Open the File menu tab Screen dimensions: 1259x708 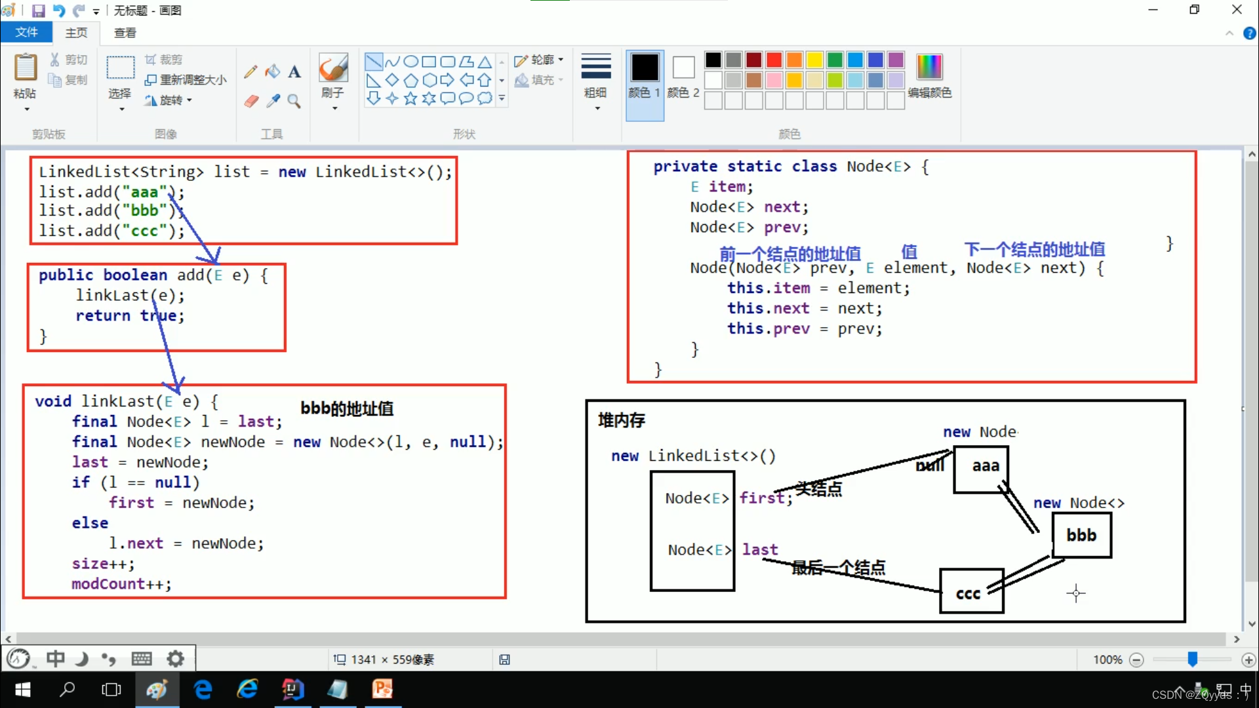coord(27,32)
